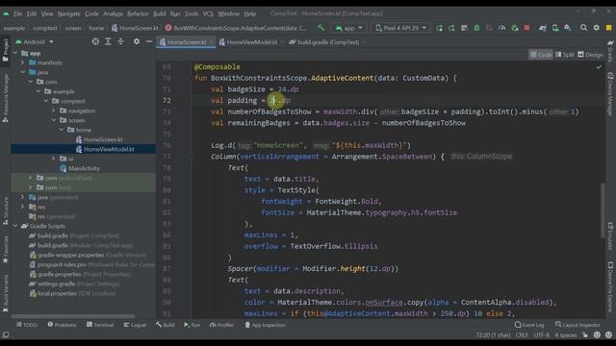Screen dimensions: 616x346
Task: Open the Android project view dropdown
Action: (35, 41)
